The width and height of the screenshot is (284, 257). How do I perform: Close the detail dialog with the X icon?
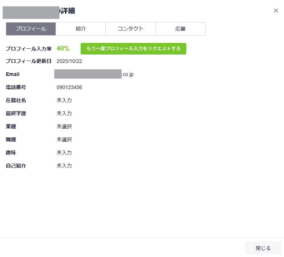[276, 11]
